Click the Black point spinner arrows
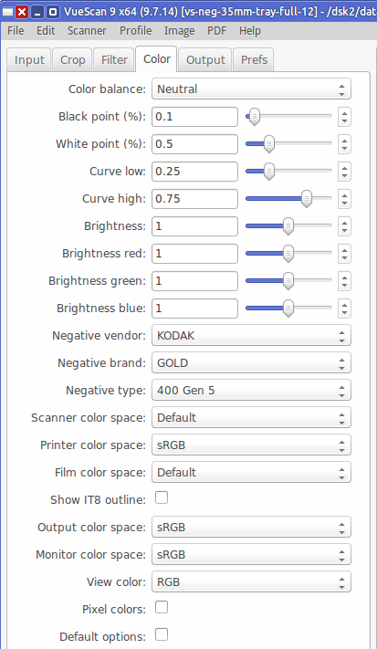This screenshot has width=377, height=649. 344,117
